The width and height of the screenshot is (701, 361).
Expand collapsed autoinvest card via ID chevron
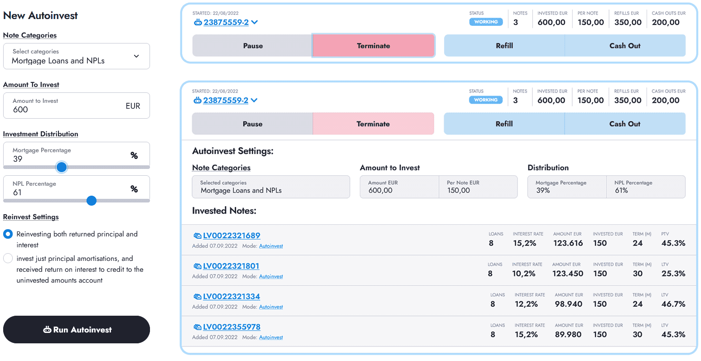[255, 22]
